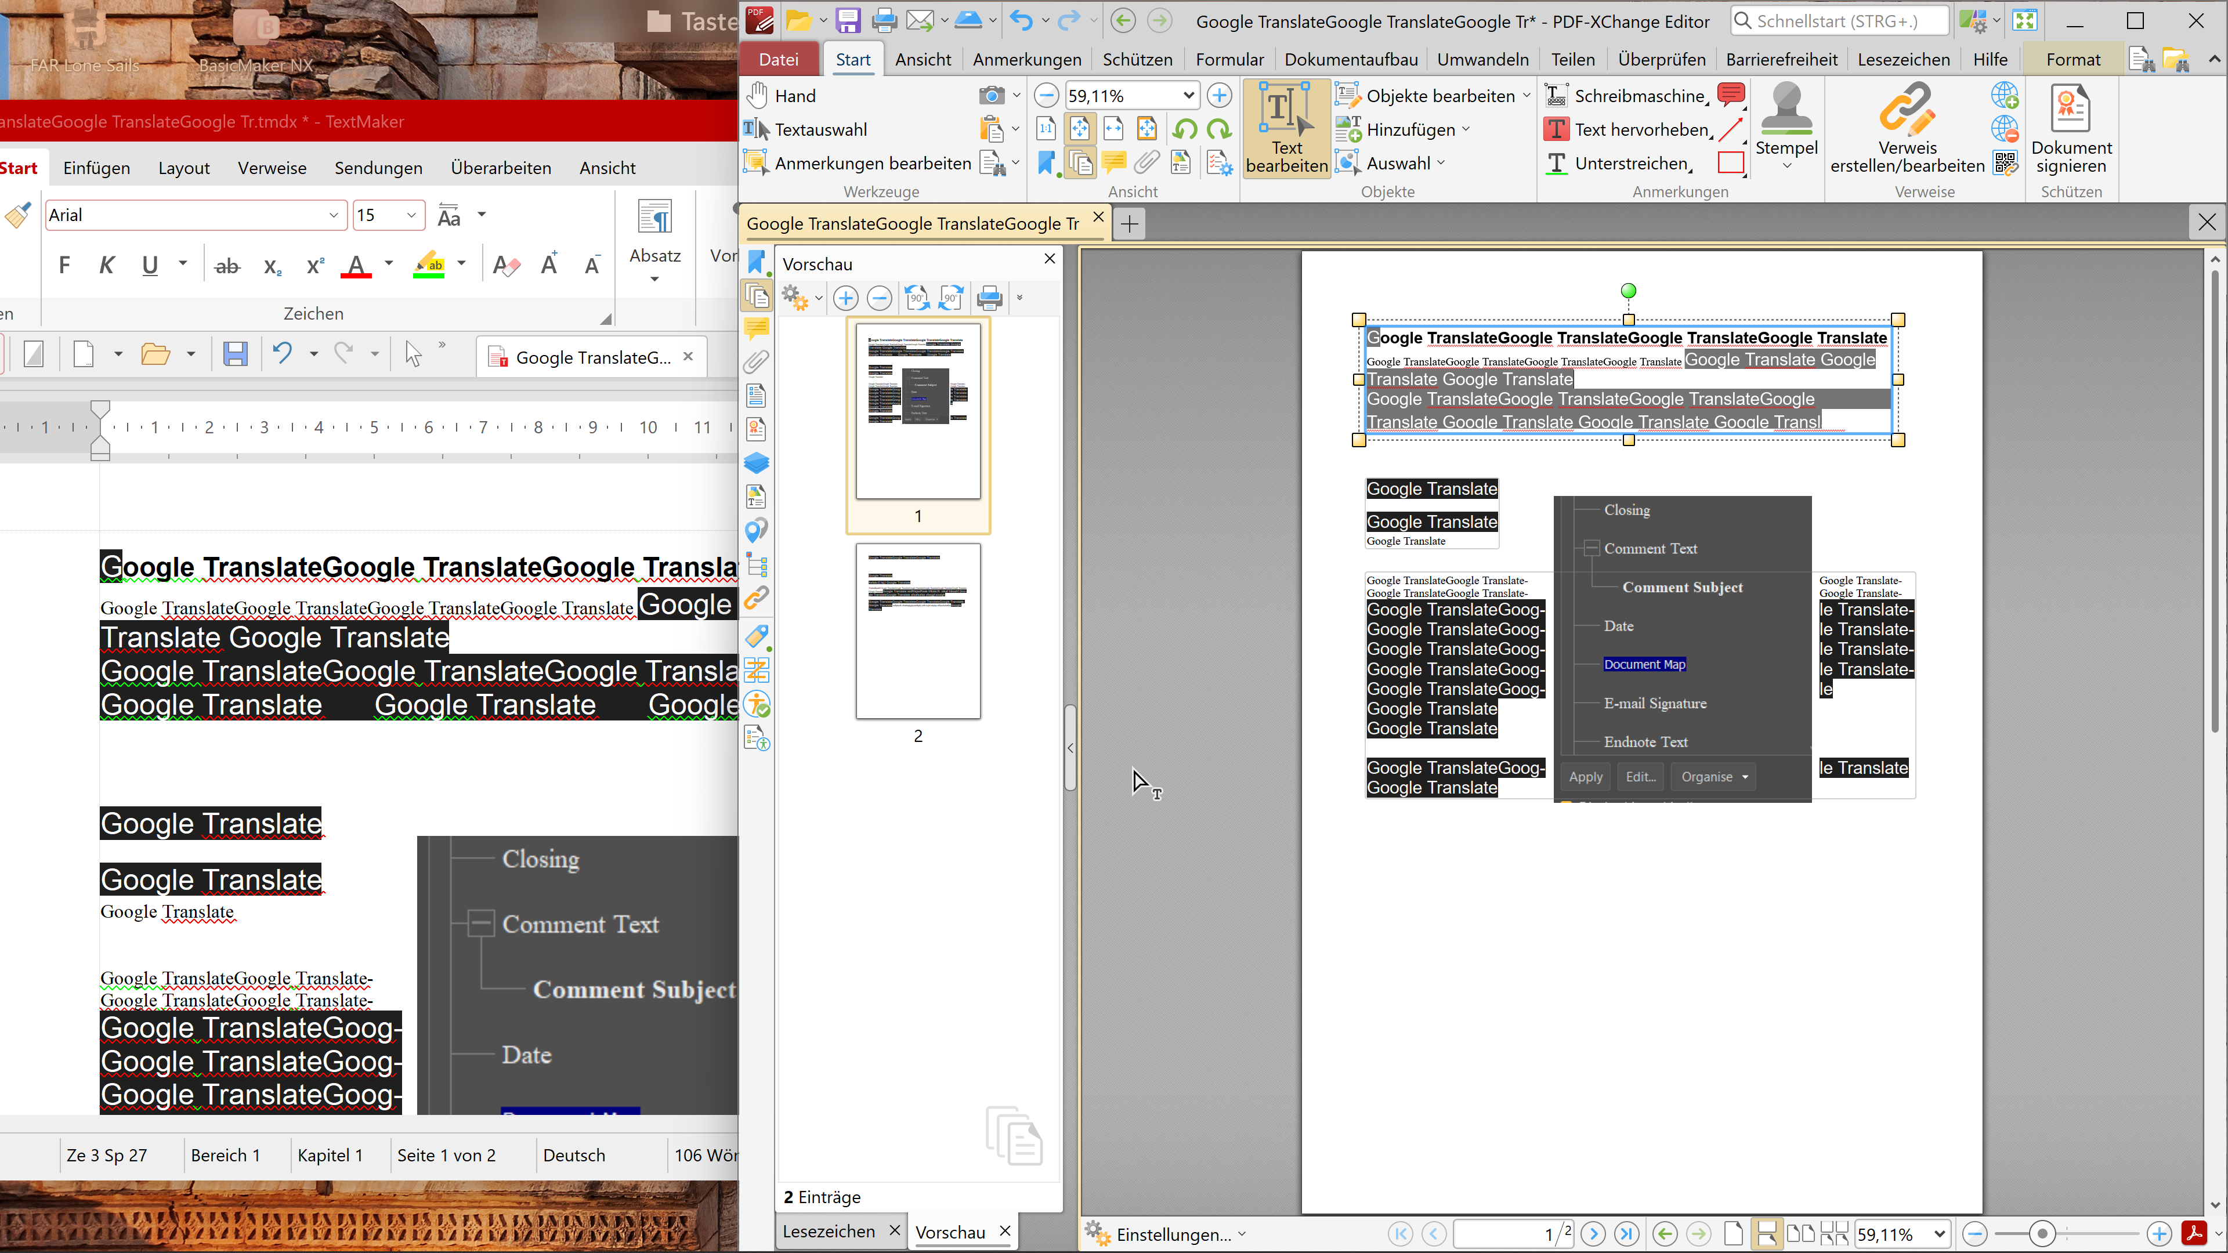Activate the Textauswahl tool

point(806,130)
